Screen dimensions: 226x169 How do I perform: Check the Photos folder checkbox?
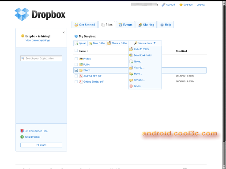point(76,59)
